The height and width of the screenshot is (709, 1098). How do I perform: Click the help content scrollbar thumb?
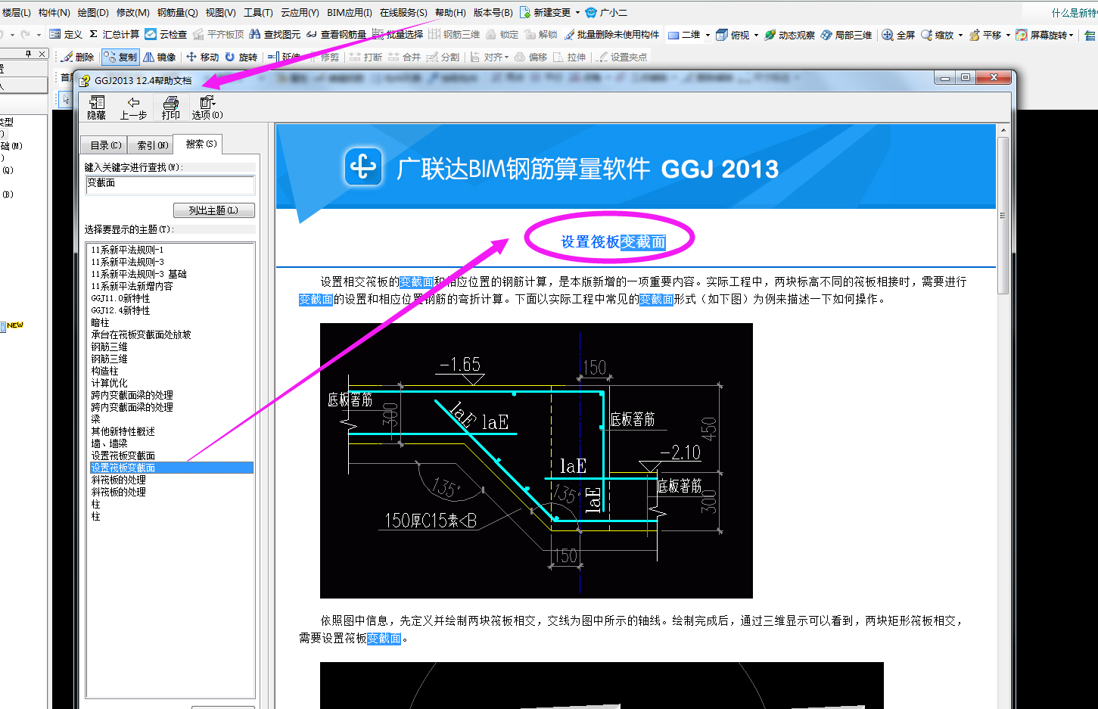(x=1003, y=216)
